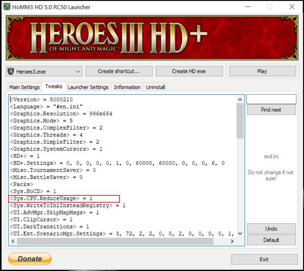Click the <Graphics.Resolution> = 996x664 line
Image resolution: width=304 pixels, height=271 pixels.
tap(61, 114)
